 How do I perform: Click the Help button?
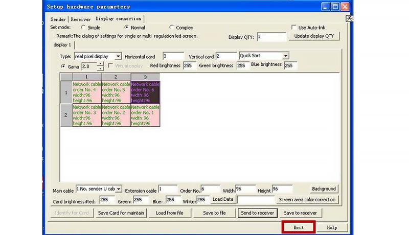click(x=332, y=227)
